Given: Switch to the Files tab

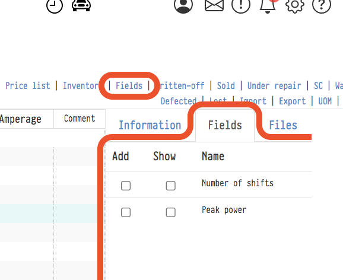Looking at the screenshot, I should [x=283, y=125].
